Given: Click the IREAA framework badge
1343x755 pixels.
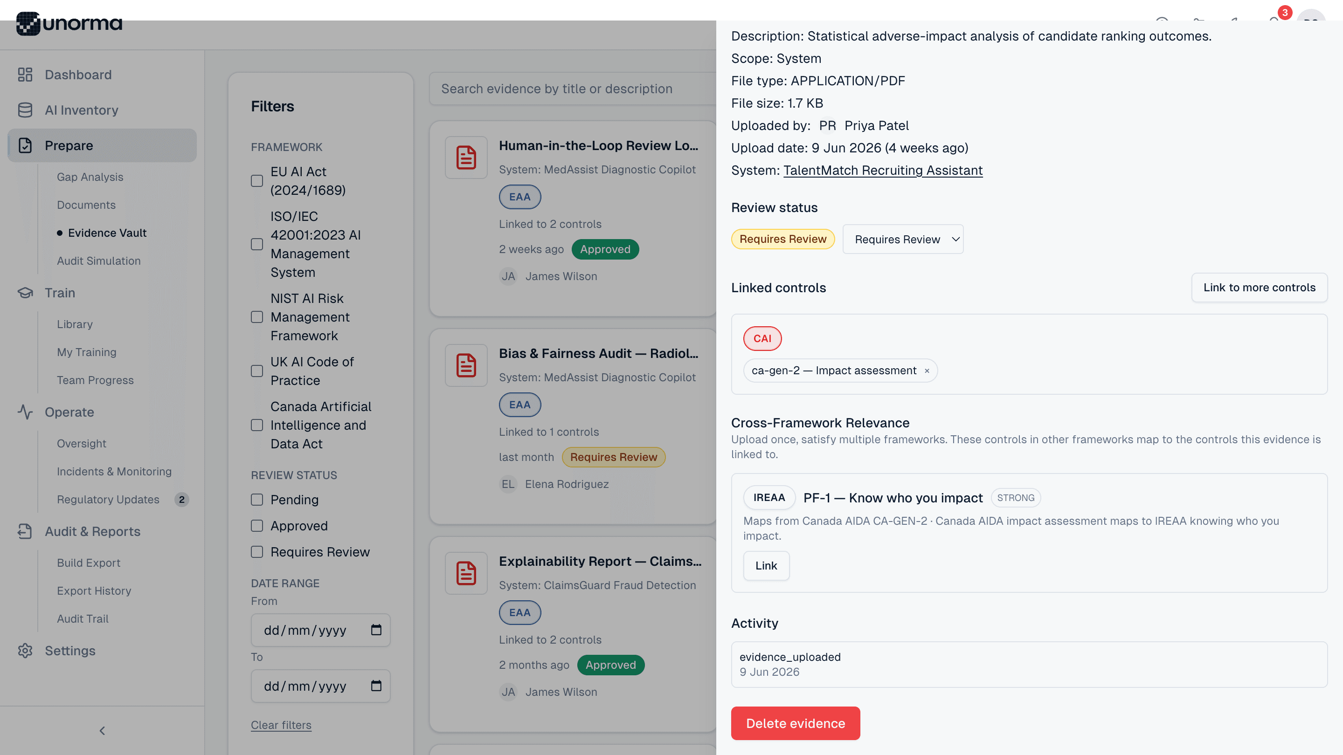Looking at the screenshot, I should click(769, 498).
